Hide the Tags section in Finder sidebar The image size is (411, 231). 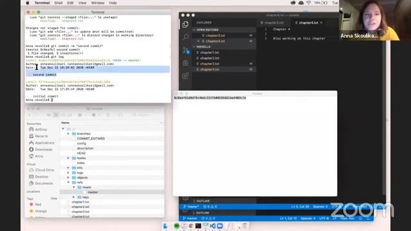(x=54, y=198)
